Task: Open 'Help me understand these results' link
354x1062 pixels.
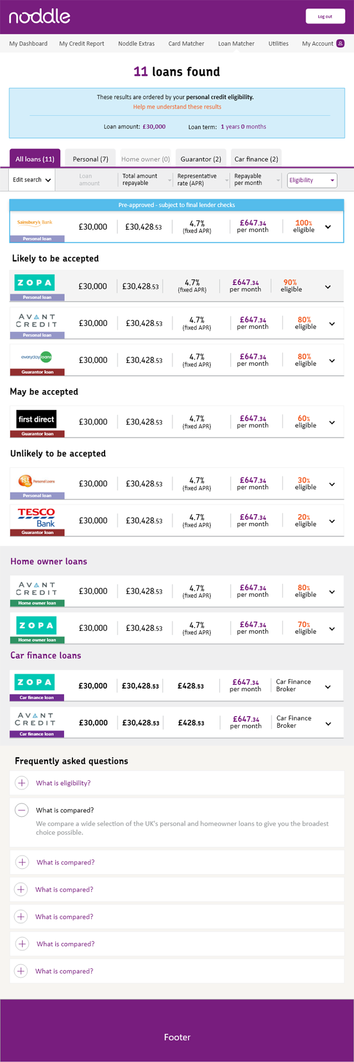Action: point(177,107)
